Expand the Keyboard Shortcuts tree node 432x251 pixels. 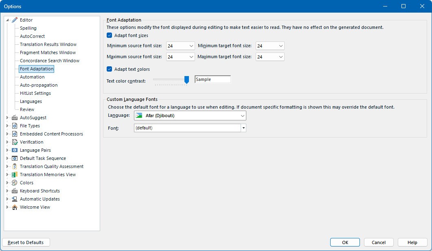point(7,191)
